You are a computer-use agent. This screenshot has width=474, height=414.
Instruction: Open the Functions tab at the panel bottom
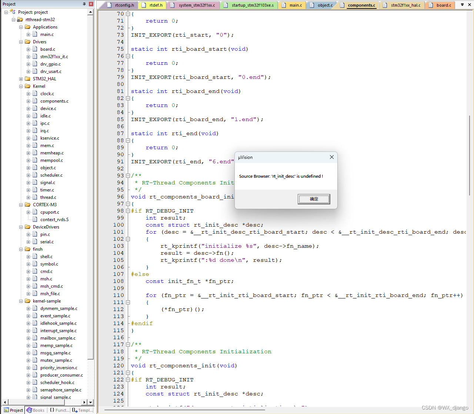[x=59, y=410]
